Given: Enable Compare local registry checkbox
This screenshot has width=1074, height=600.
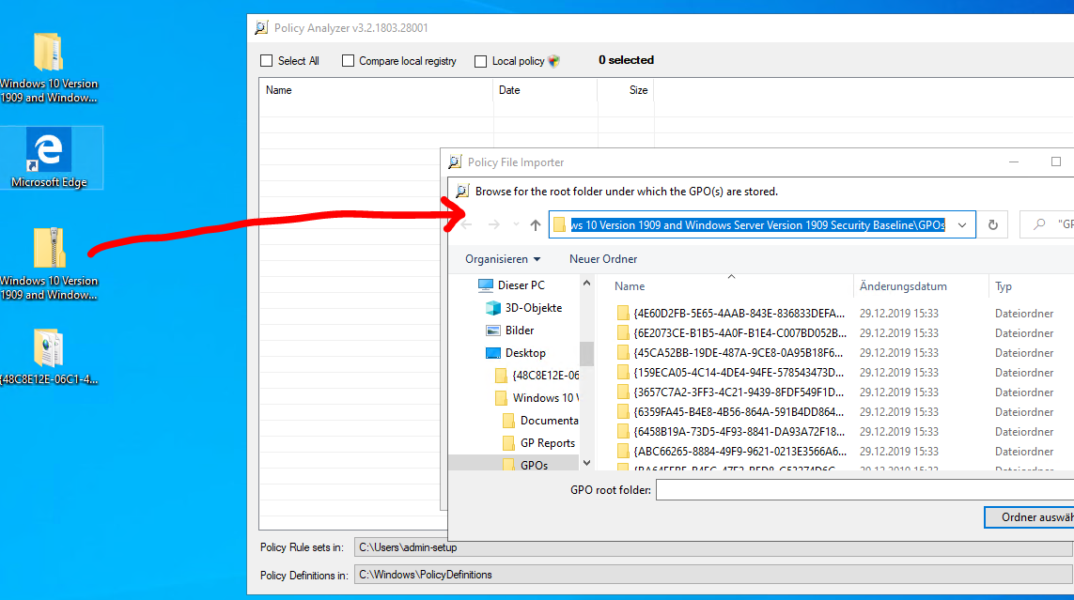Looking at the screenshot, I should pos(348,61).
